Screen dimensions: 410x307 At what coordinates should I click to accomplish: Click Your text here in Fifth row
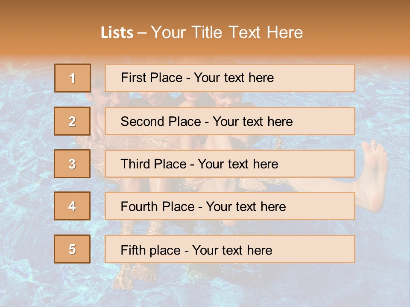[232, 250]
